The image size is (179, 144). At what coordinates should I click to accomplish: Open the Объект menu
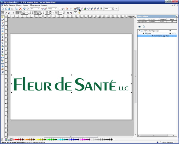point(19,5)
